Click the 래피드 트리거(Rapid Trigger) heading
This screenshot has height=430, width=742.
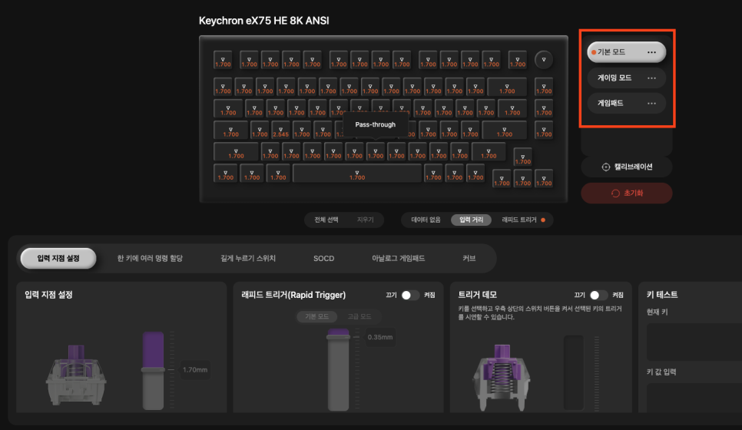293,295
